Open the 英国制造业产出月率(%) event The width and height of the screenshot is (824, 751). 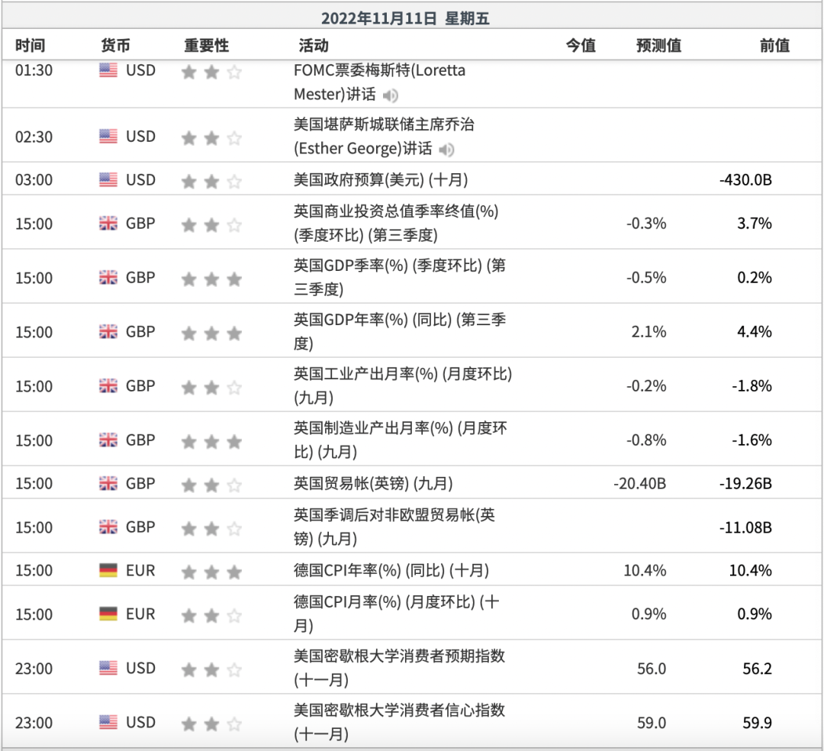[x=400, y=440]
